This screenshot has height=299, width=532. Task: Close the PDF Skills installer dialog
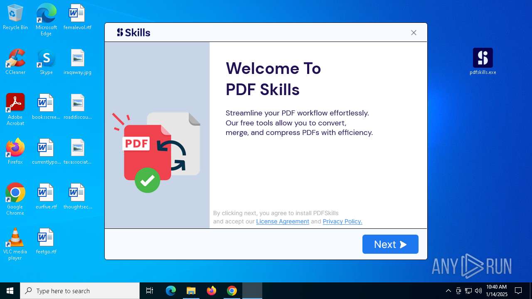[x=414, y=33]
